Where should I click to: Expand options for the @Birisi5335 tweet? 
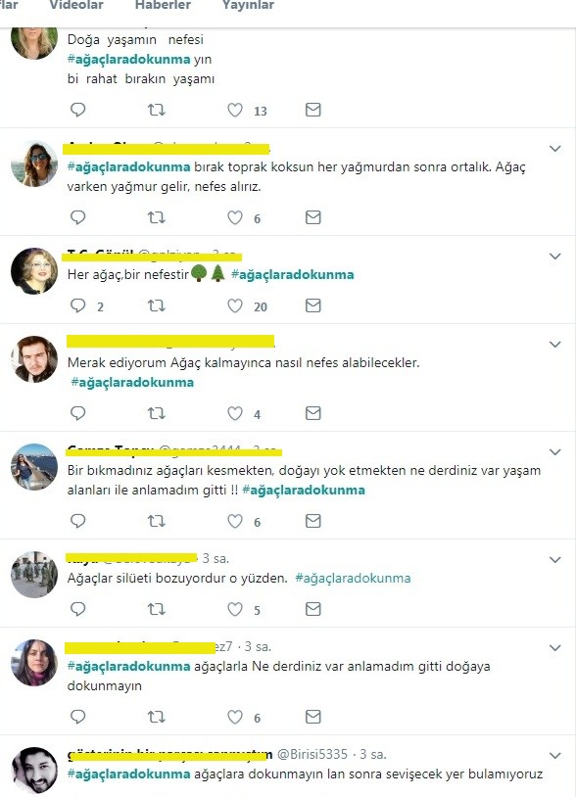click(555, 755)
